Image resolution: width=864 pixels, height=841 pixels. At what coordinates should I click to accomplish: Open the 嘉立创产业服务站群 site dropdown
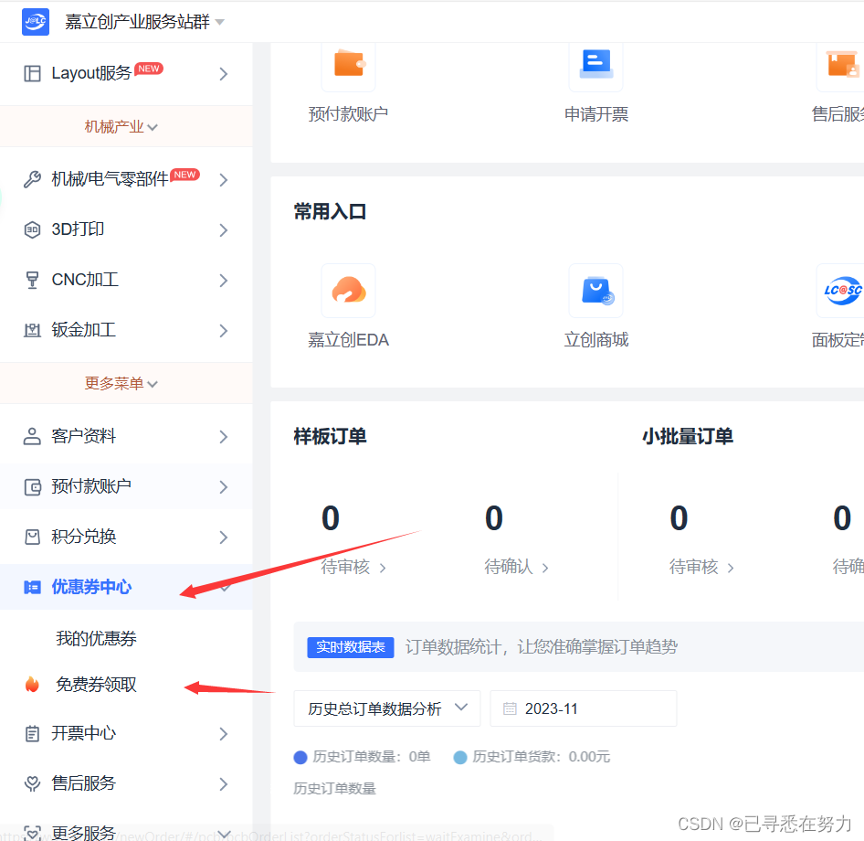coord(144,22)
